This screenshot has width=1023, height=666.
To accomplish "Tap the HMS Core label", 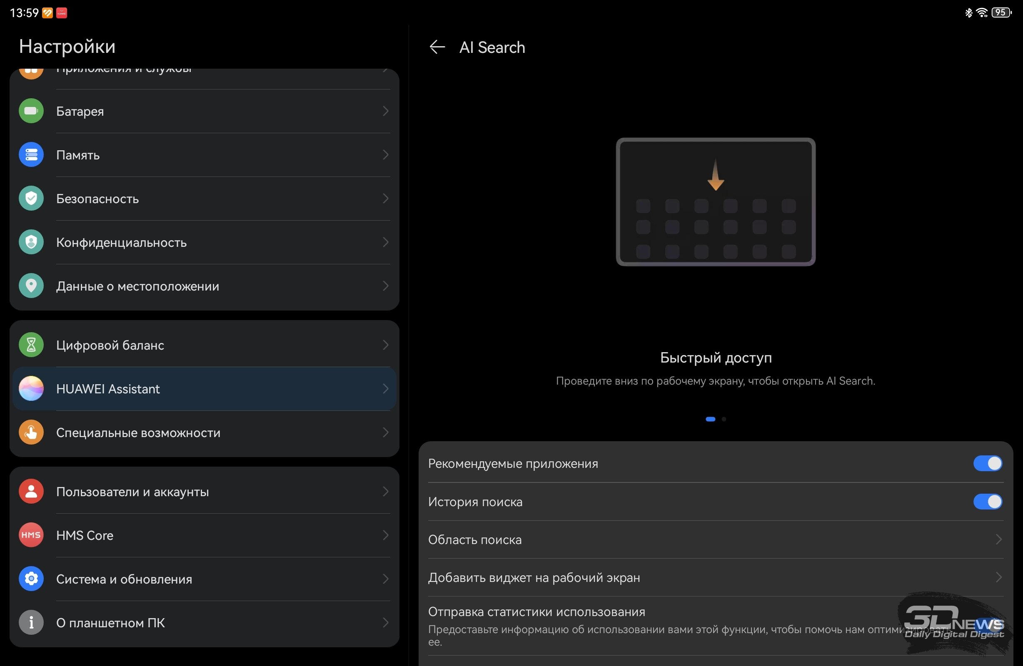I will pyautogui.click(x=85, y=536).
